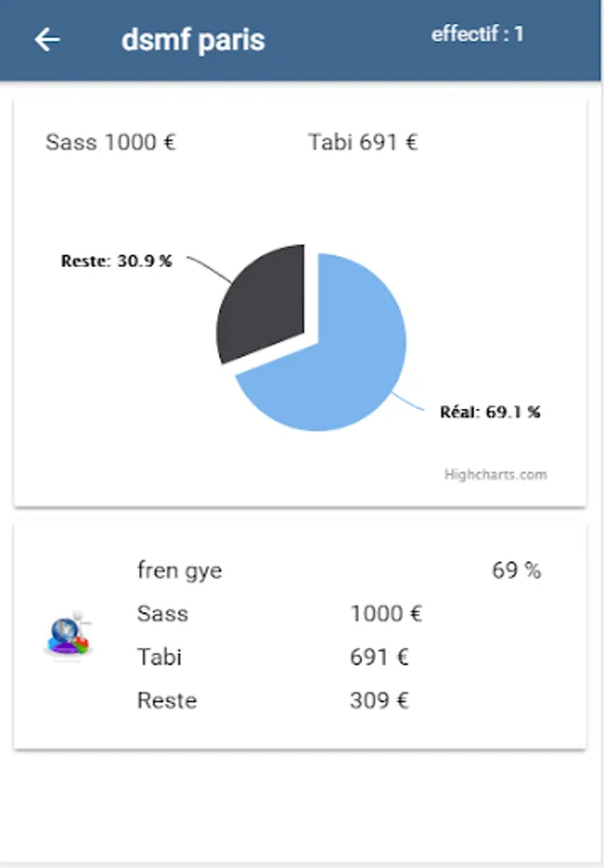
Task: Open the 'fren gye' member name
Action: pyautogui.click(x=179, y=570)
